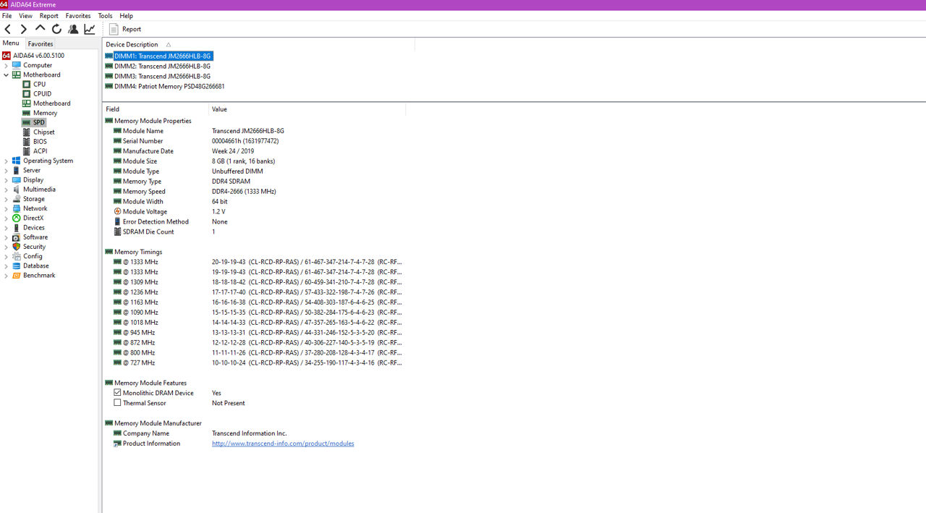Select CPU in the Motherboard tree
The height and width of the screenshot is (513, 926).
coord(39,84)
